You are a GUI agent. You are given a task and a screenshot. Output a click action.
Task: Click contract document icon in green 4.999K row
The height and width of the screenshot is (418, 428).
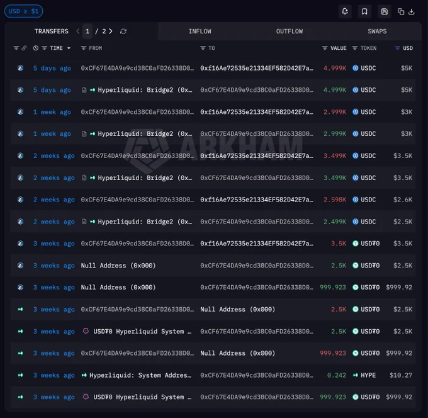84,90
